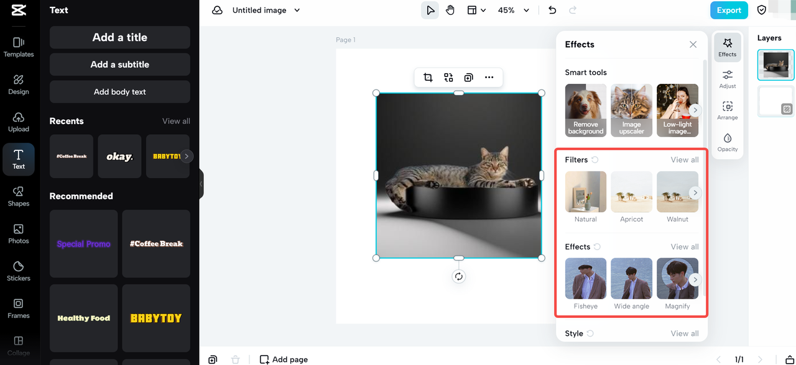Viewport: 796px width, 365px height.
Task: Click the Add page button
Action: click(284, 359)
